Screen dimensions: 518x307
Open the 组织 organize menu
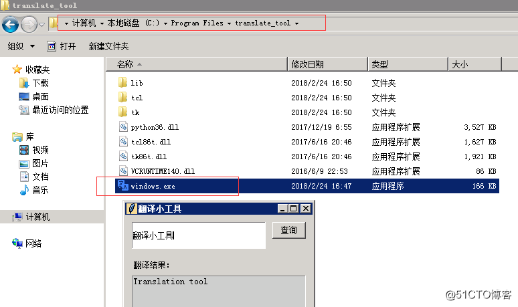pos(21,46)
